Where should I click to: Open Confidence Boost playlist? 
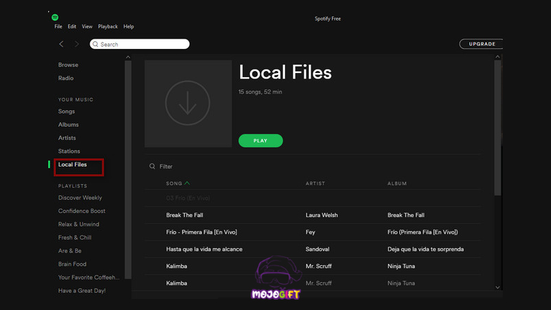pos(82,211)
